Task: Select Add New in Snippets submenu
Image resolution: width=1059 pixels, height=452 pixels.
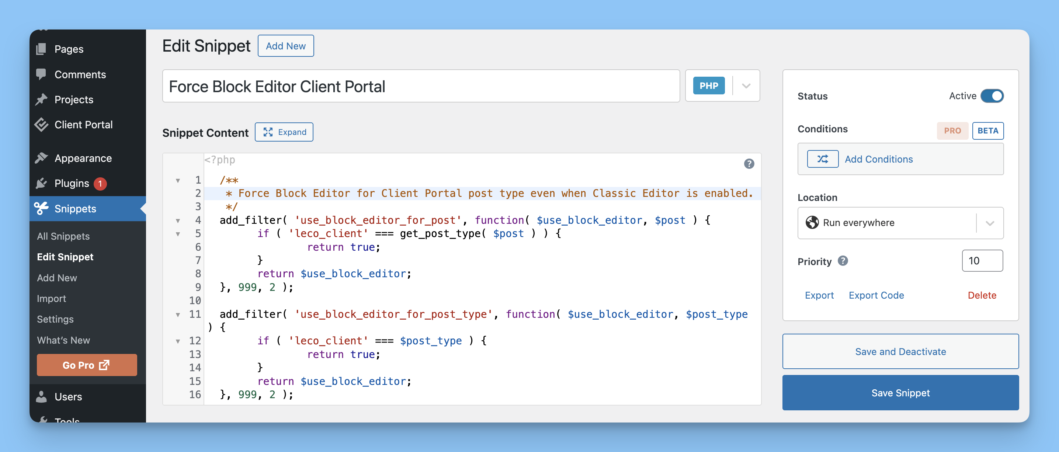Action: (x=57, y=278)
